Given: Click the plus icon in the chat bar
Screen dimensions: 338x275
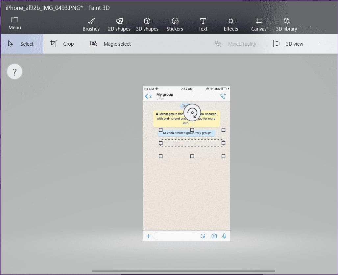Looking at the screenshot, I should point(148,236).
